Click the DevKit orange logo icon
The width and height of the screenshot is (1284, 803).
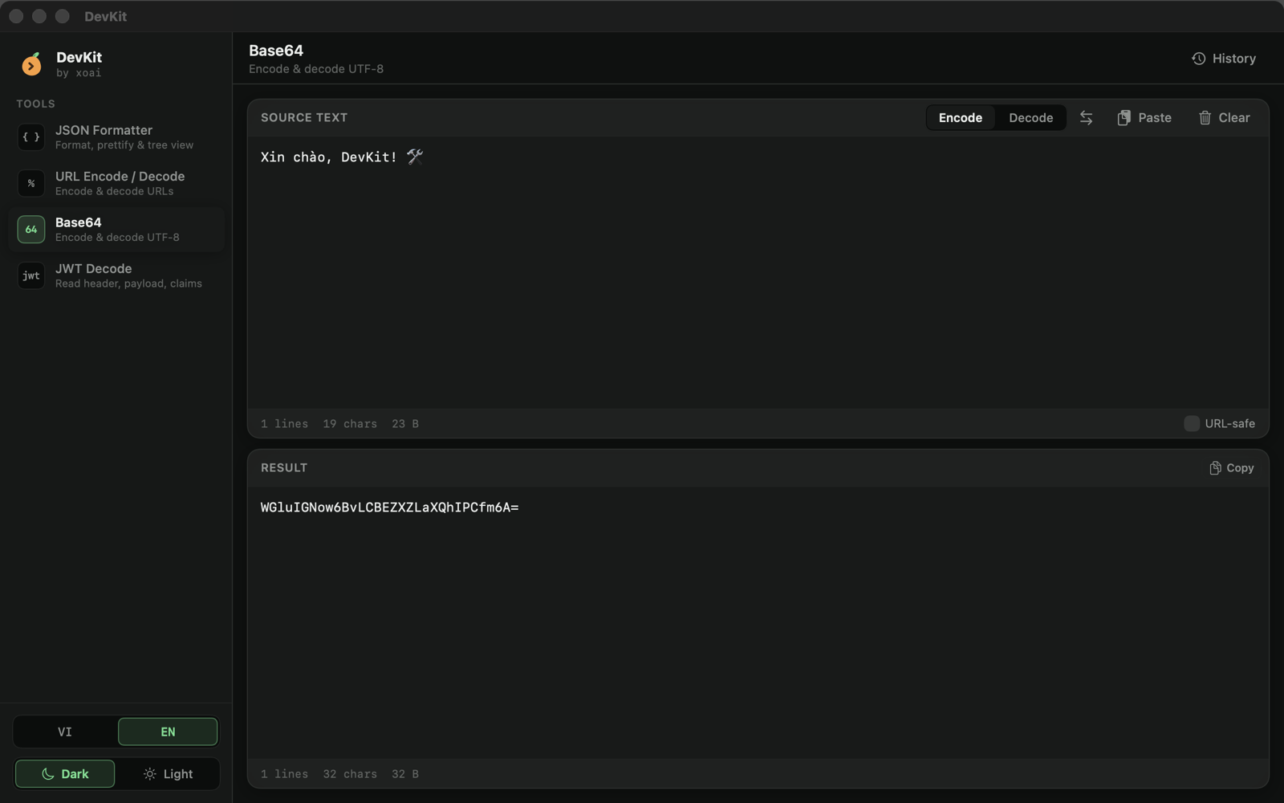click(x=31, y=64)
